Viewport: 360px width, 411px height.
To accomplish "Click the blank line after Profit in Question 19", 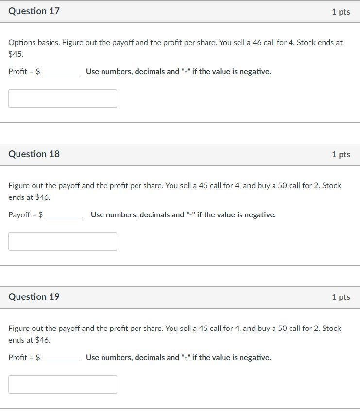I will pos(58,360).
